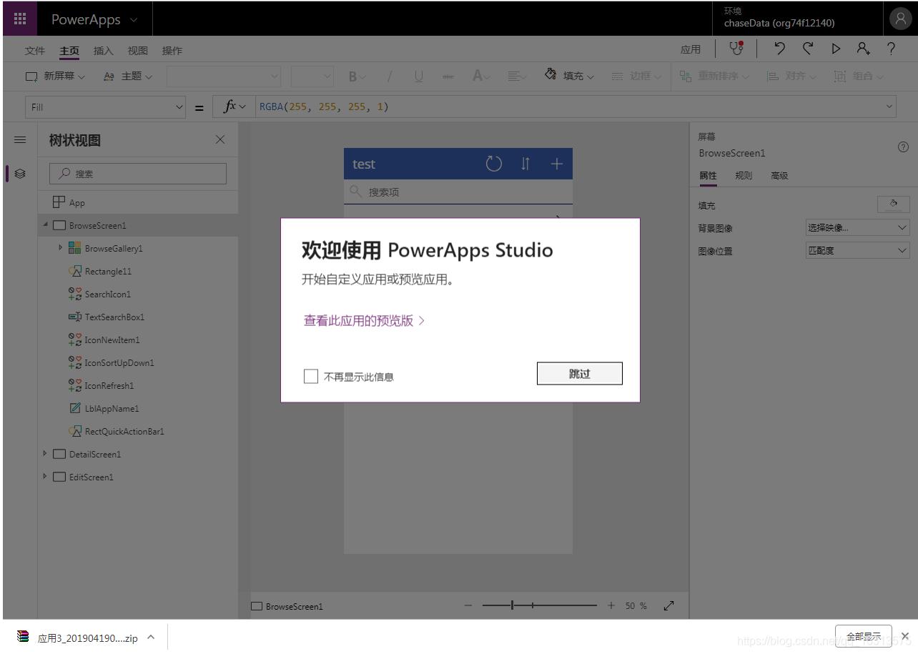
Task: Click the strikethrough formatting icon
Action: click(448, 76)
